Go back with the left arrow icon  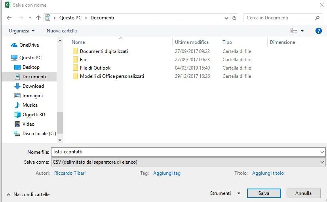click(x=9, y=18)
